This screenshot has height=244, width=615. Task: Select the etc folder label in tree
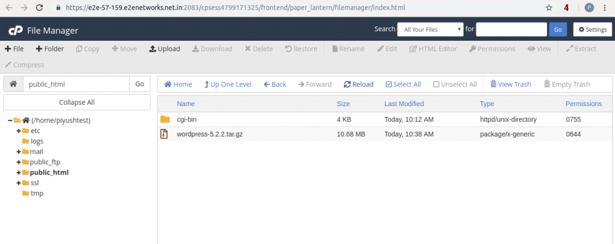(x=35, y=131)
